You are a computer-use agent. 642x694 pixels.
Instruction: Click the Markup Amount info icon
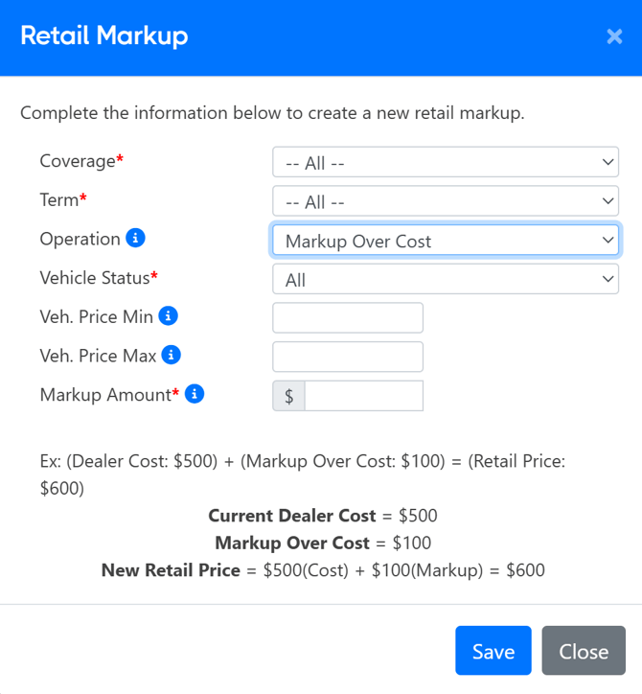click(194, 393)
